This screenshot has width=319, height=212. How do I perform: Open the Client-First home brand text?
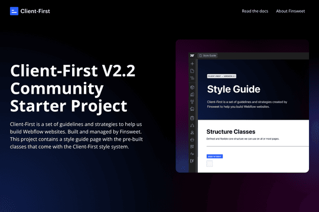(35, 11)
